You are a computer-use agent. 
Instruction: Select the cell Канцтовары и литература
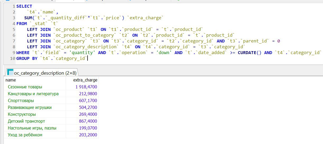35,94
